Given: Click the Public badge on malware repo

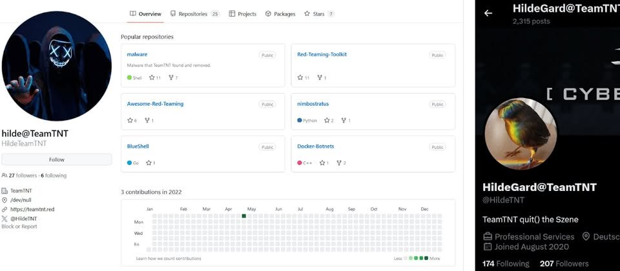Looking at the screenshot, I should coord(267,55).
